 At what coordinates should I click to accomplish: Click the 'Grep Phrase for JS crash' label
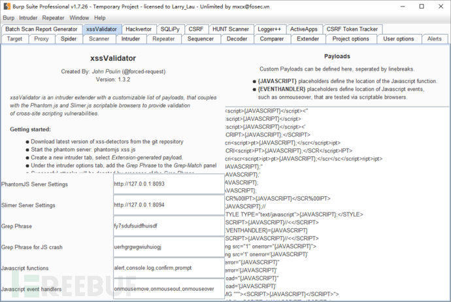pyautogui.click(x=31, y=247)
